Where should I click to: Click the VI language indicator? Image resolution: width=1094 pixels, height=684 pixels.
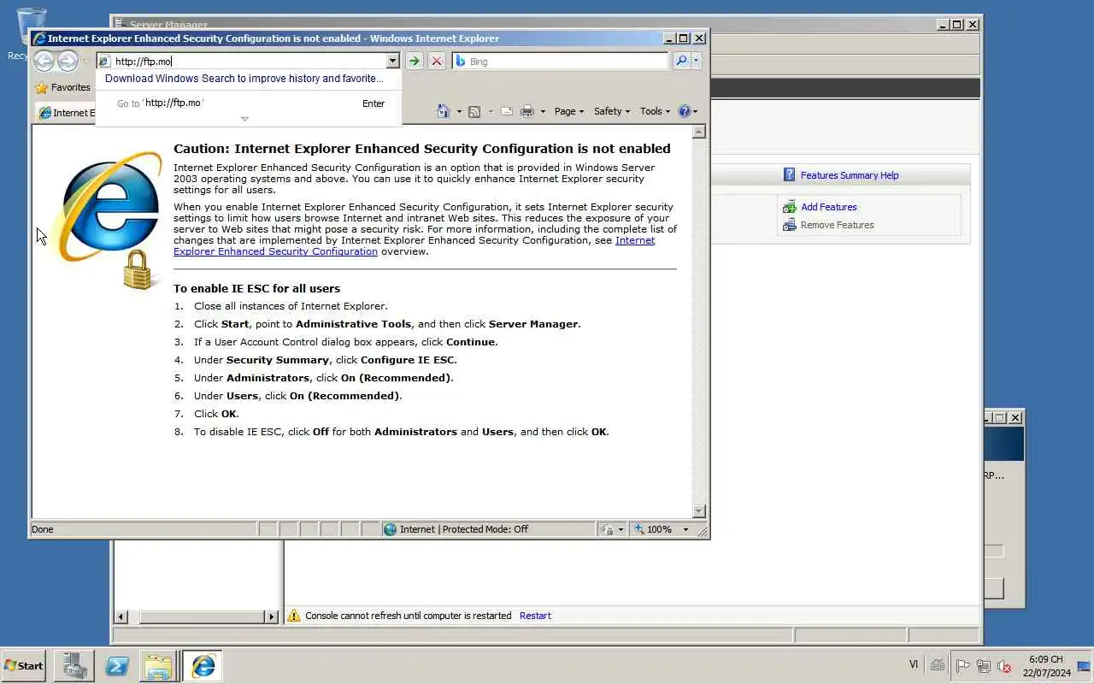pyautogui.click(x=914, y=665)
